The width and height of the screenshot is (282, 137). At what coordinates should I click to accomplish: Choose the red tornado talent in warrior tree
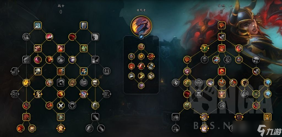pos(61,94)
